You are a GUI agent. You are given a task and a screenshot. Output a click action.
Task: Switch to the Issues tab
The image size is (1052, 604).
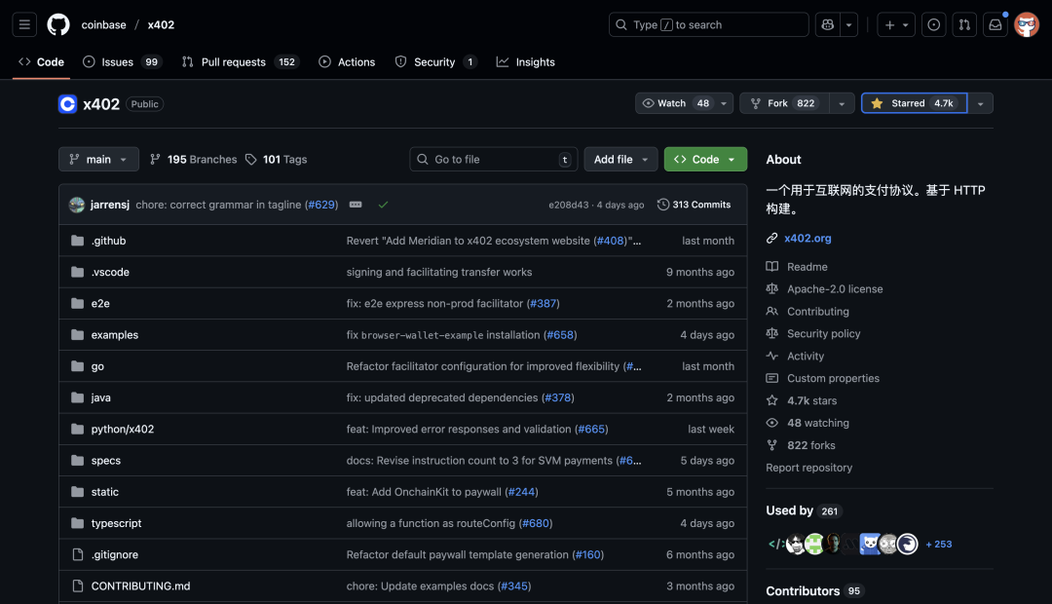coord(122,61)
